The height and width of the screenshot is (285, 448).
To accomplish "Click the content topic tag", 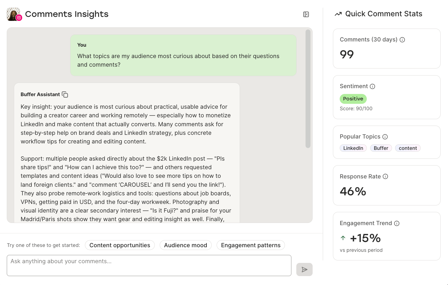I will tap(408, 148).
